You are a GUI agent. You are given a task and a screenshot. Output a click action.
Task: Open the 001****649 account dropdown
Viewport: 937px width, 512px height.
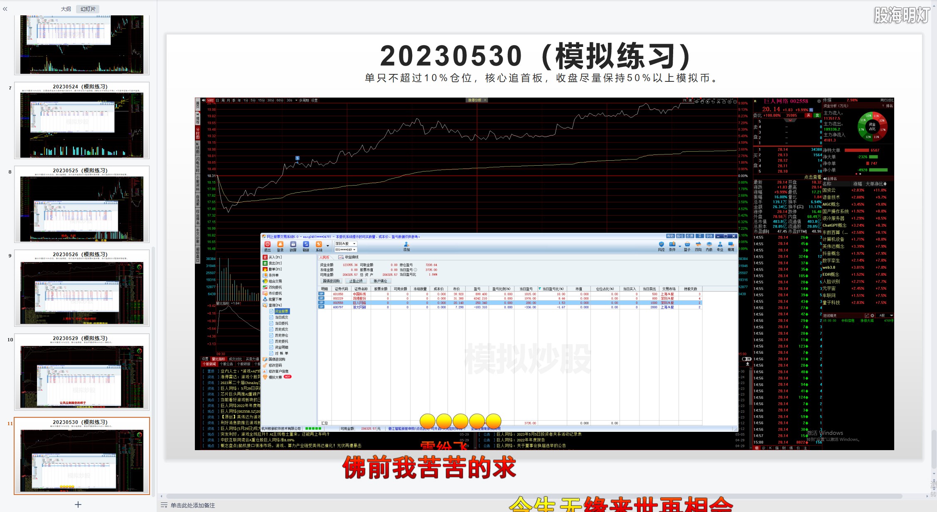346,250
